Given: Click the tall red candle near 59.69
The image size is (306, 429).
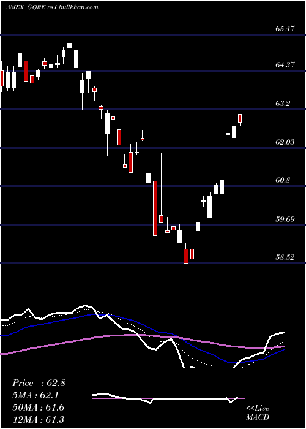Looking at the screenshot, I should (155, 208).
